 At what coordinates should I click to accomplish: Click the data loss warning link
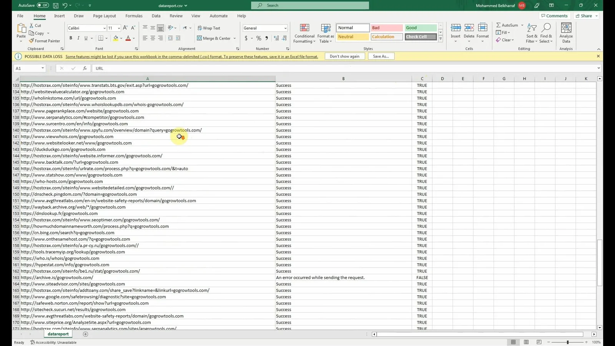click(x=191, y=57)
